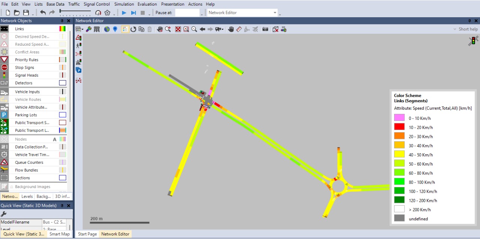Click the Short help link

[468, 29]
